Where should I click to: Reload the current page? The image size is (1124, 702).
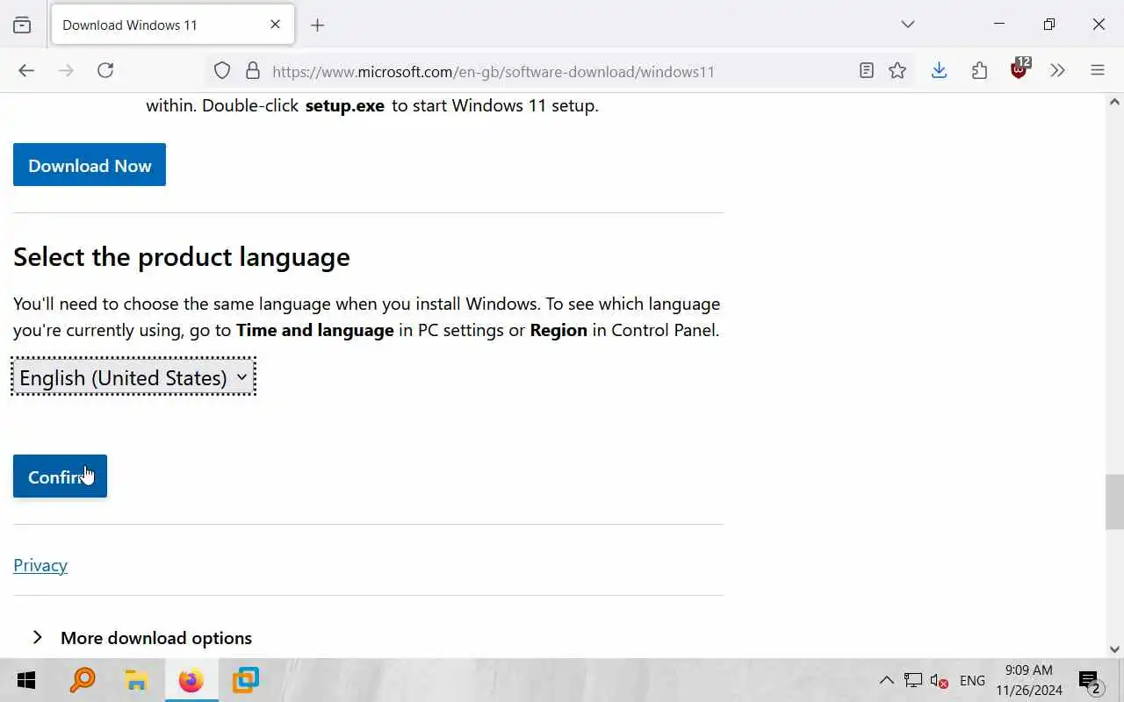pos(105,71)
